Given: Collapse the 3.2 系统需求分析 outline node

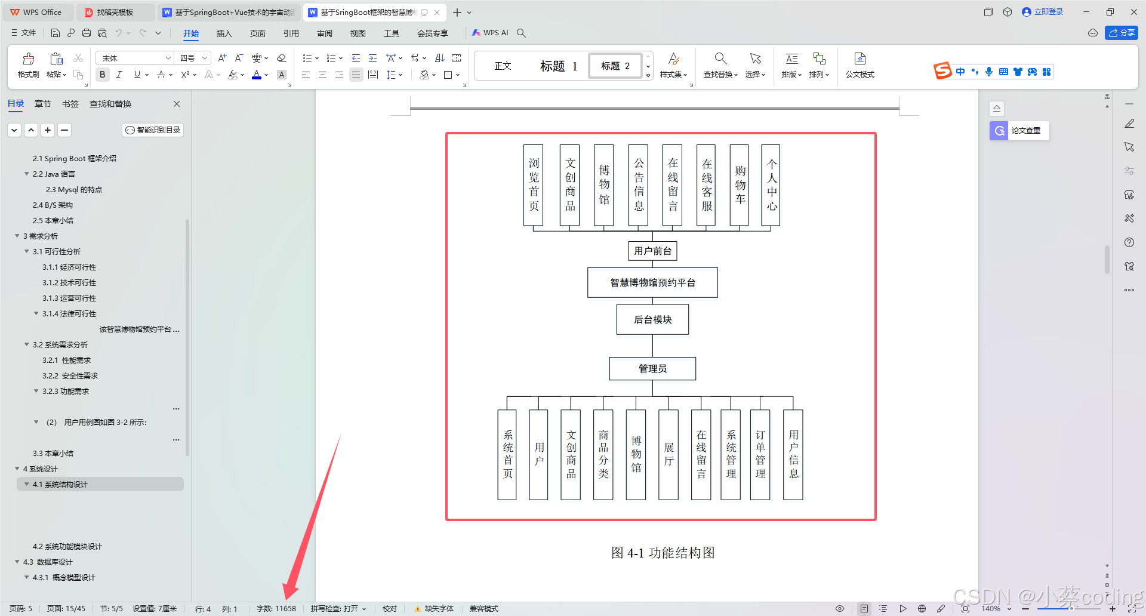Looking at the screenshot, I should click(26, 344).
